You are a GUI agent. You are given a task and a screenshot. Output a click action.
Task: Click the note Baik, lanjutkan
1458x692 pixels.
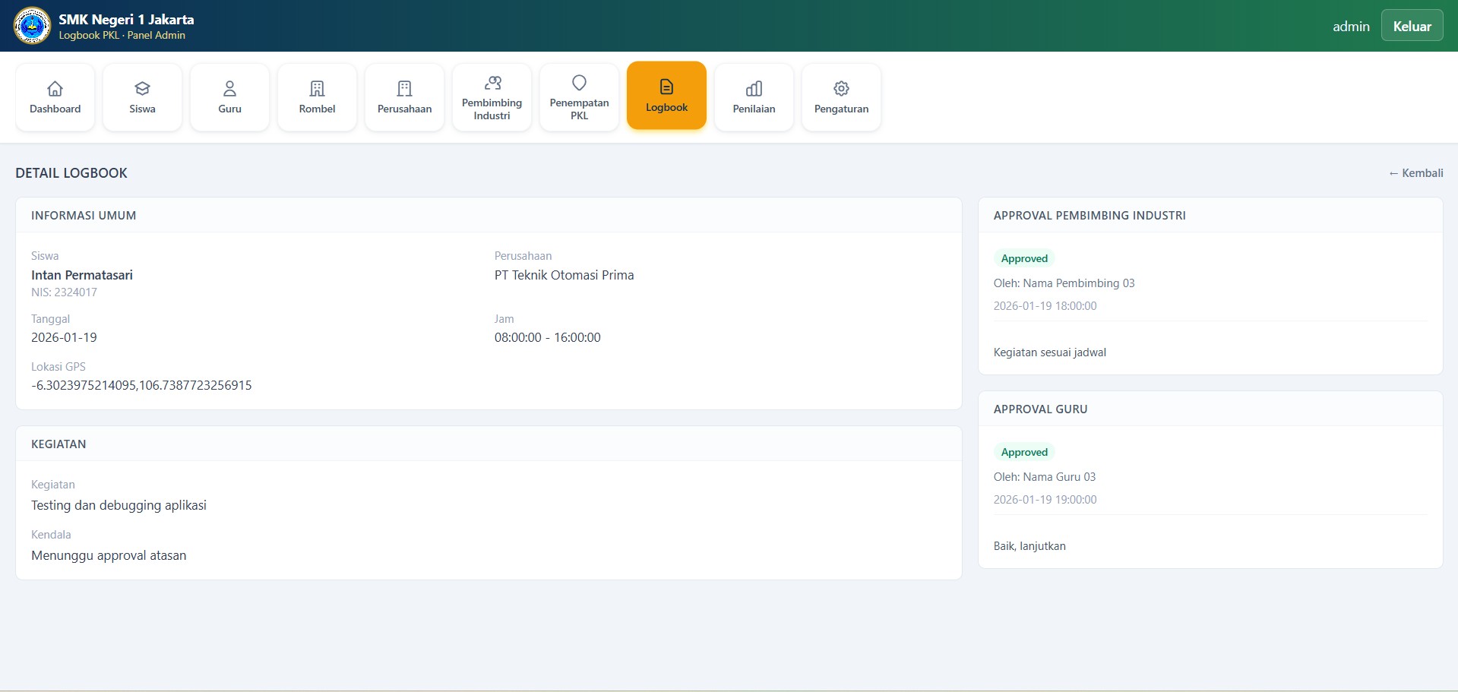click(1029, 546)
